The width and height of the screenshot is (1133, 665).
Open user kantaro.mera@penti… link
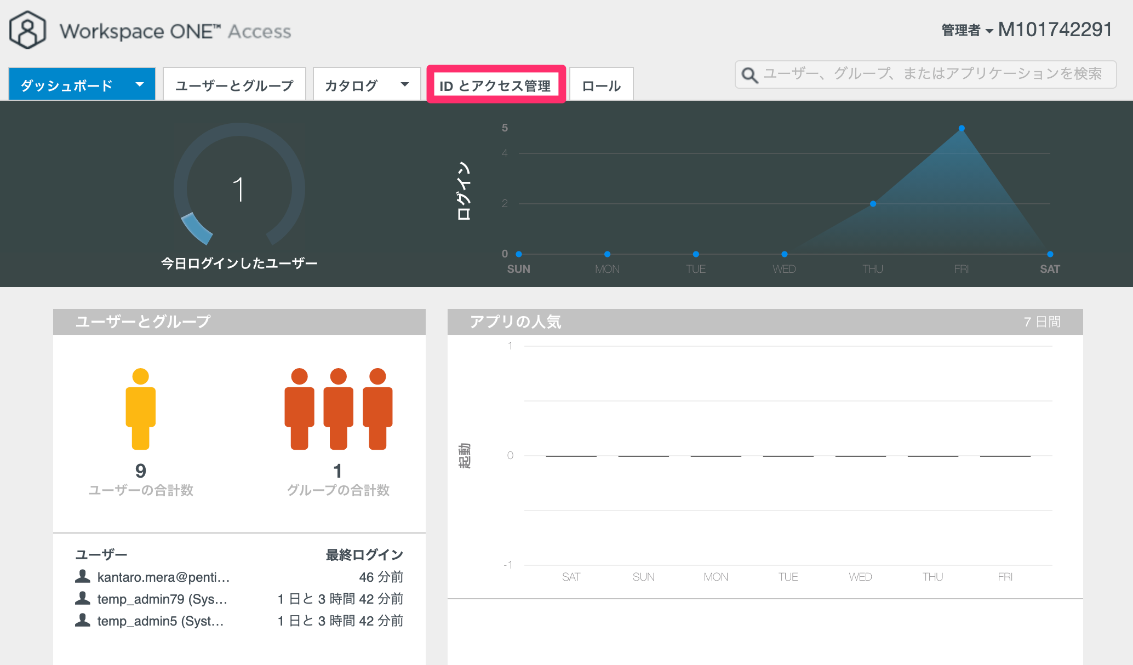164,577
